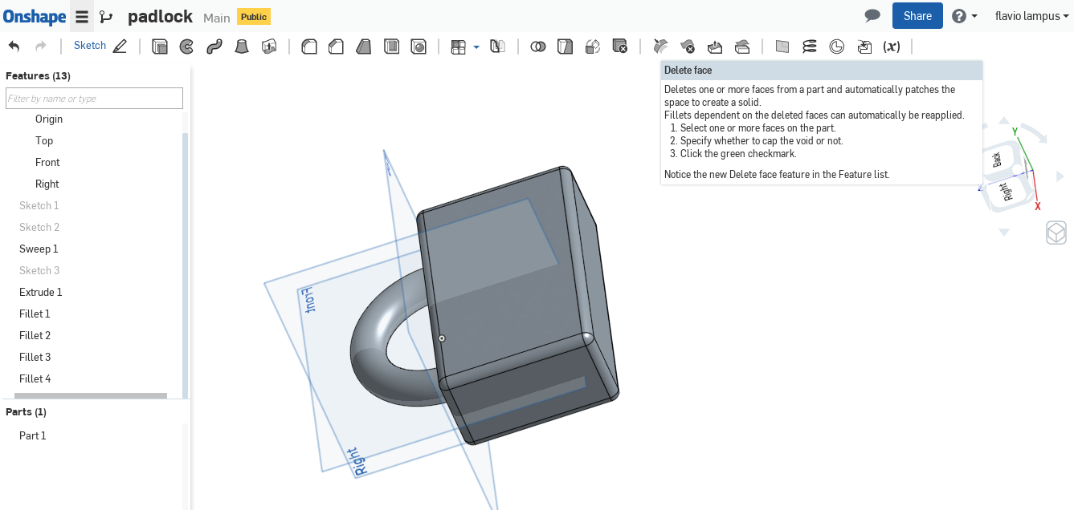Image resolution: width=1074 pixels, height=510 pixels.
Task: Select the Sweep tool icon
Action: click(x=214, y=47)
